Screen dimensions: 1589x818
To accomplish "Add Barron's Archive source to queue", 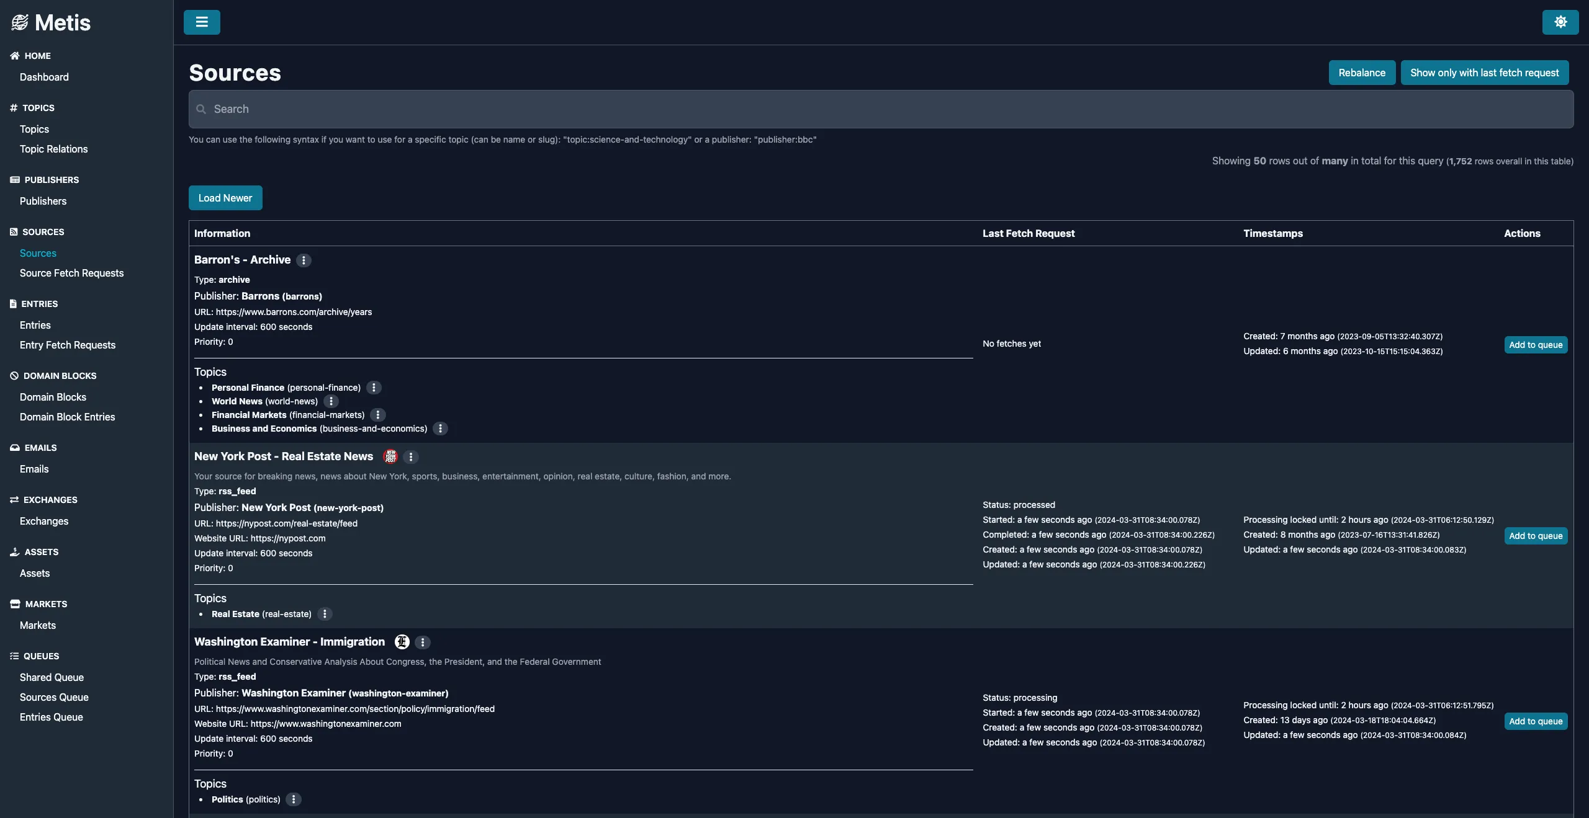I will click(x=1536, y=345).
